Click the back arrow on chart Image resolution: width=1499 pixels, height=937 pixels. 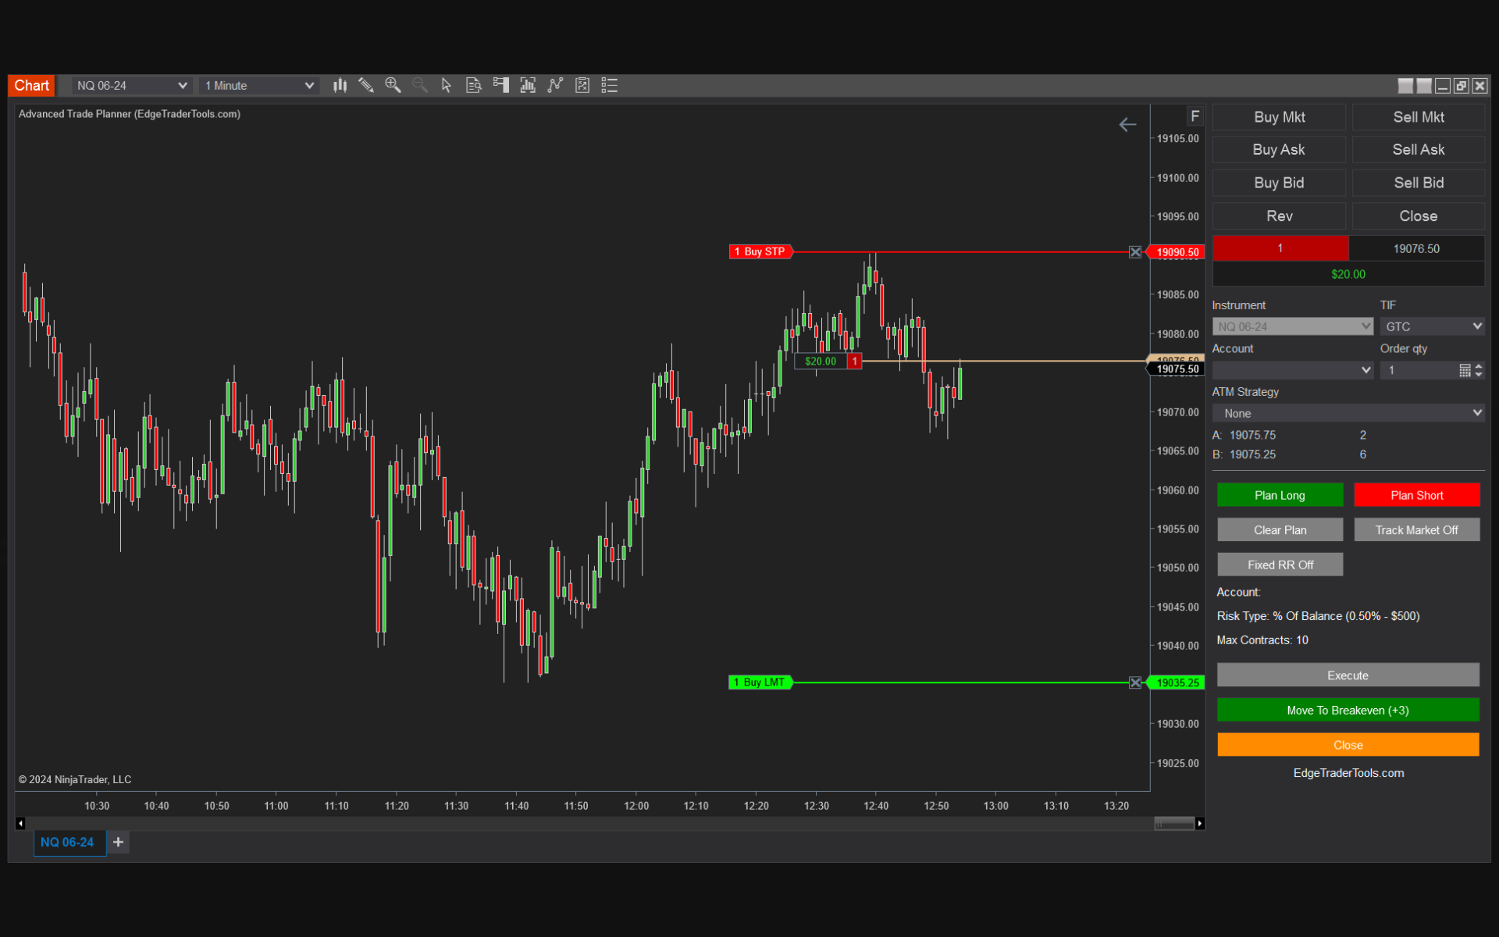[1127, 125]
